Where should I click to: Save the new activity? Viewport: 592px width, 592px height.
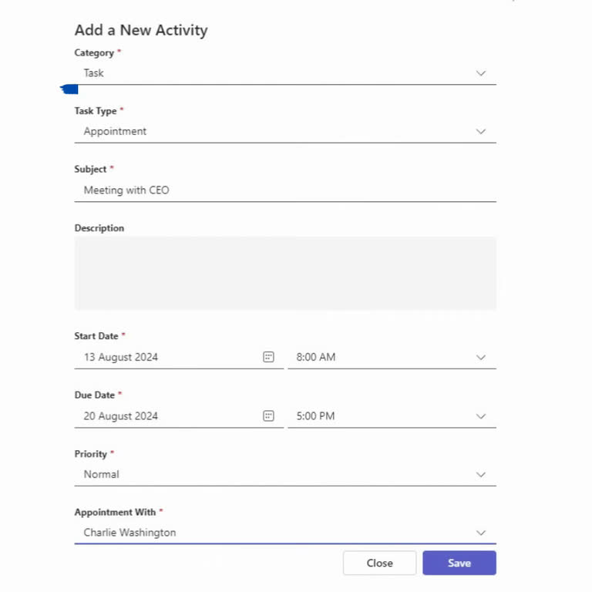459,563
